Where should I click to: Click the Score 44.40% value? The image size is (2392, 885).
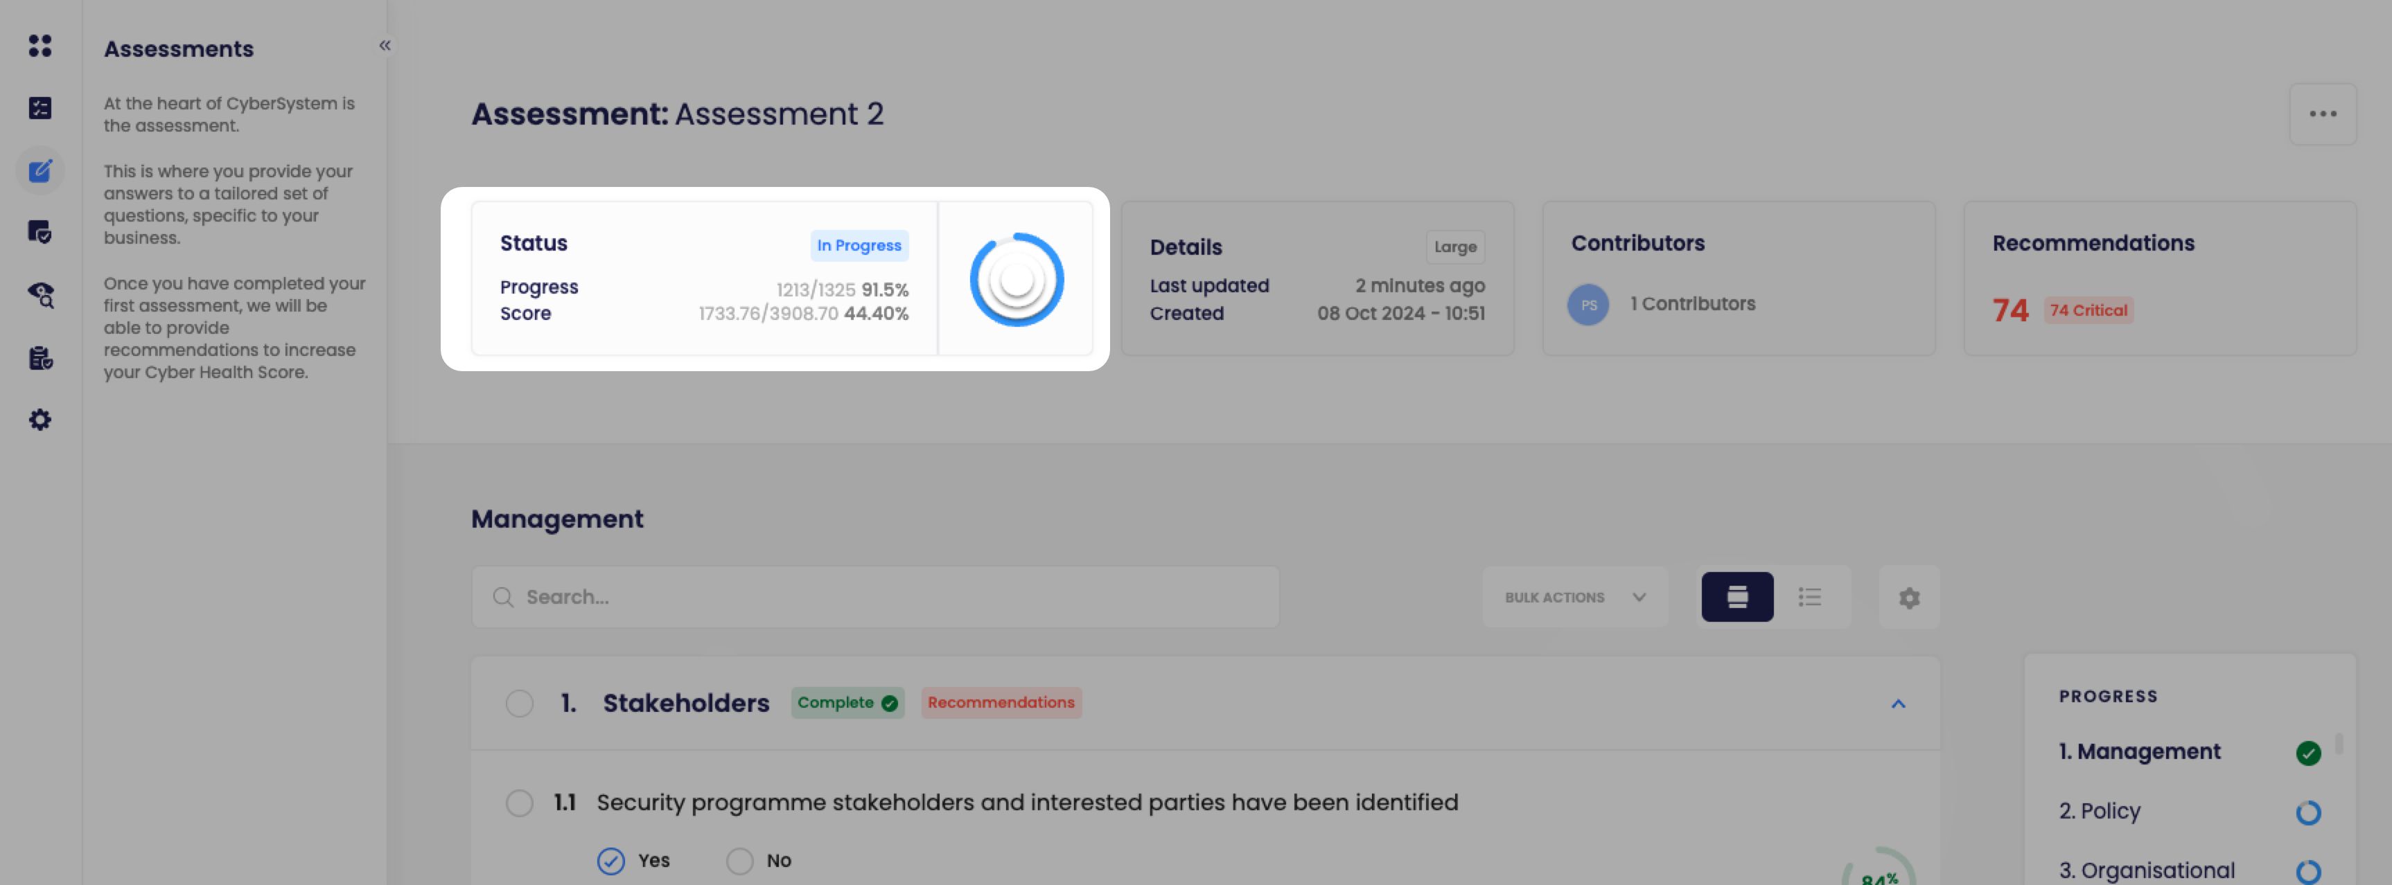pyautogui.click(x=876, y=314)
